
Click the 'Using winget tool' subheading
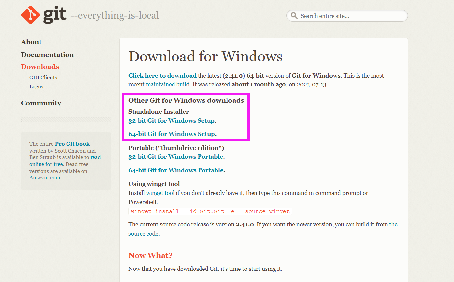pos(154,184)
